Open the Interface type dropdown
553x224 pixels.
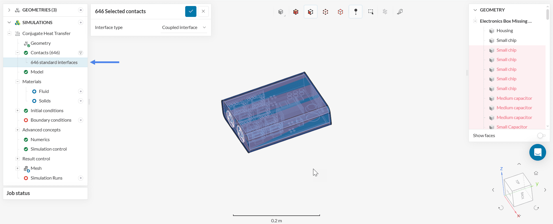click(184, 28)
